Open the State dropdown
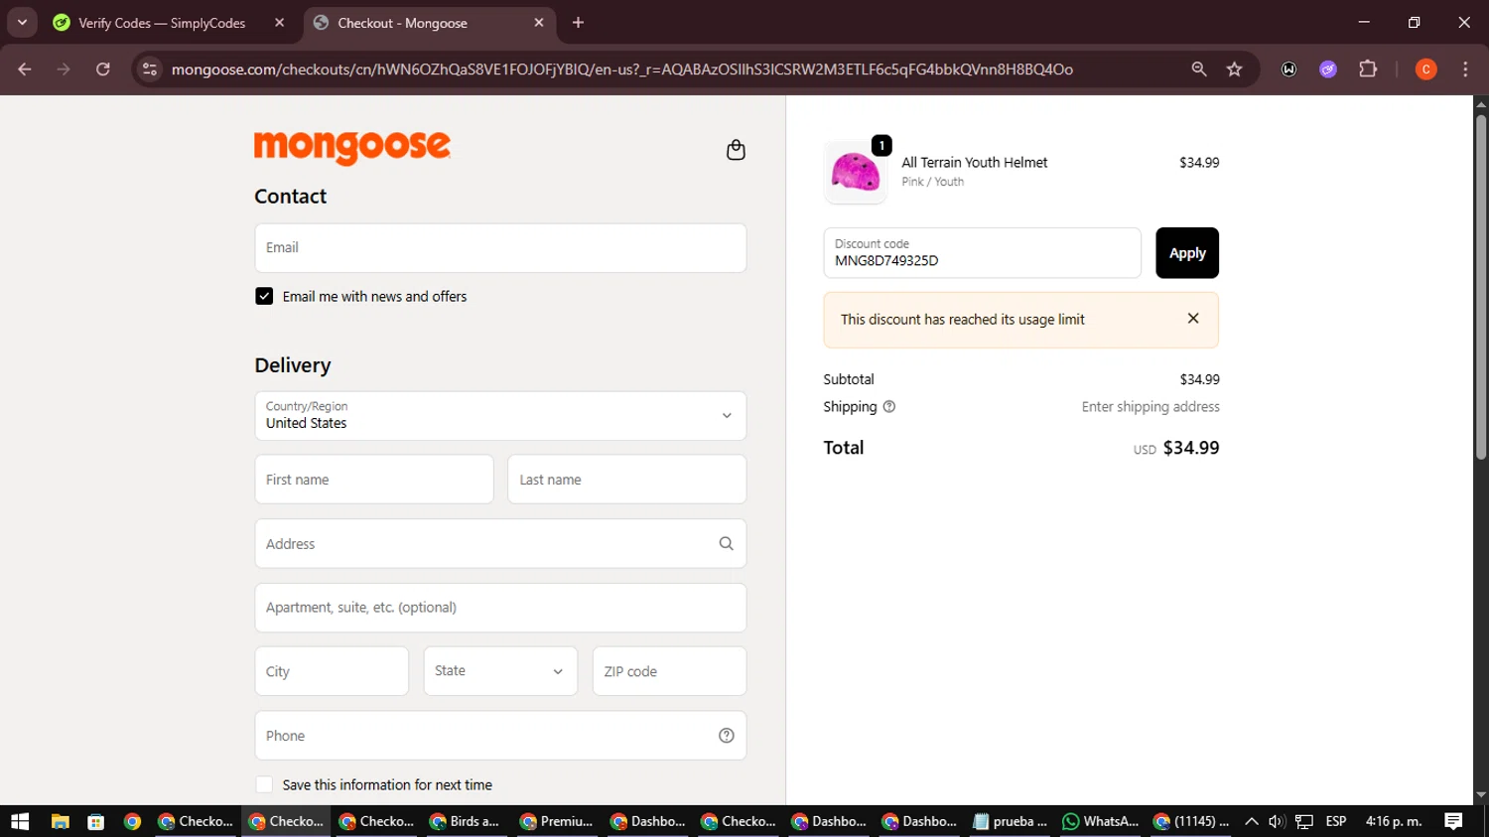1489x837 pixels. [500, 671]
